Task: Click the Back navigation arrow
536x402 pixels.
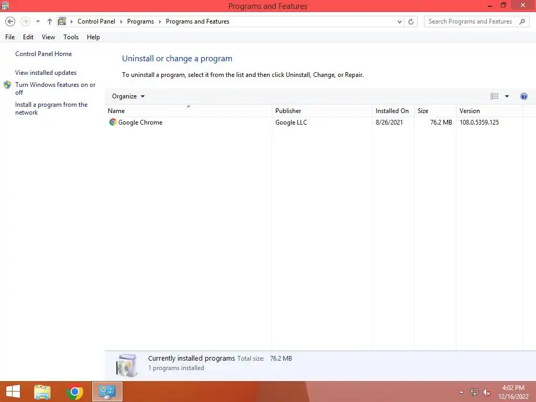Action: coord(10,21)
